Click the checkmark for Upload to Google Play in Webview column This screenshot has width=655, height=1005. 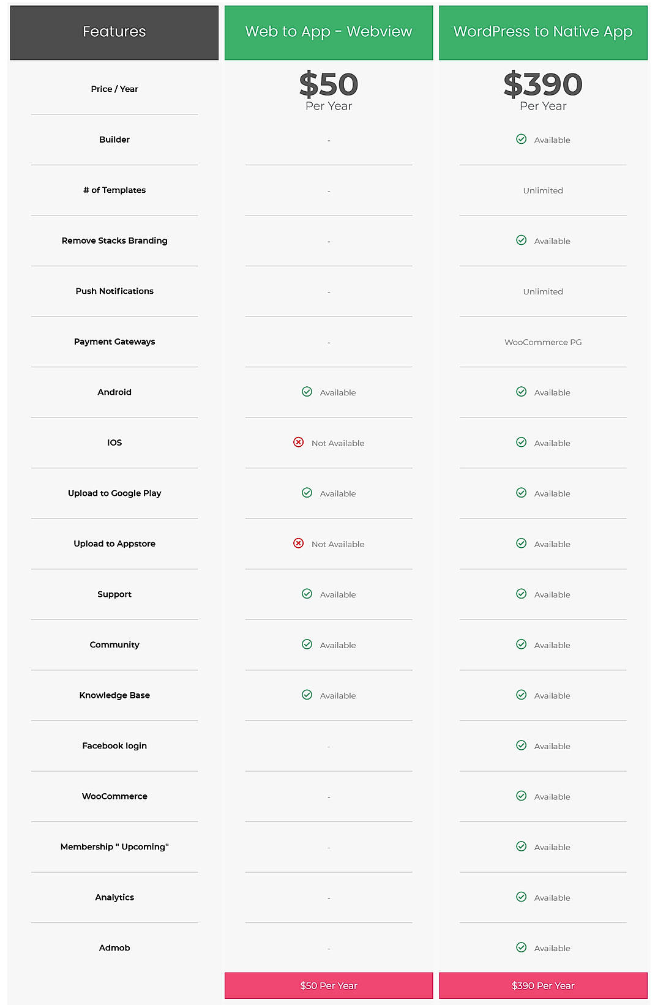307,493
